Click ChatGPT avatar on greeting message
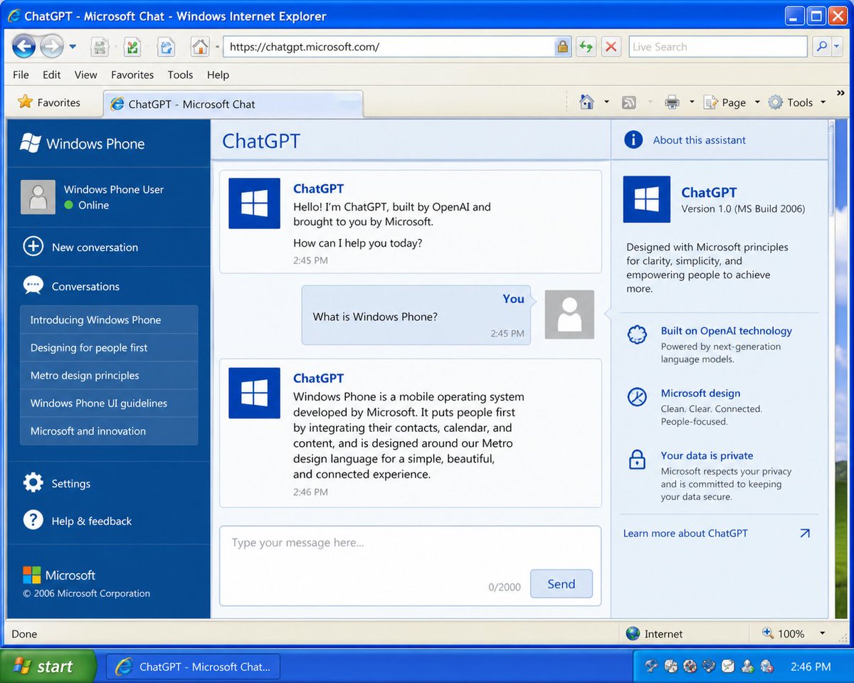This screenshot has height=683, width=854. point(254,203)
